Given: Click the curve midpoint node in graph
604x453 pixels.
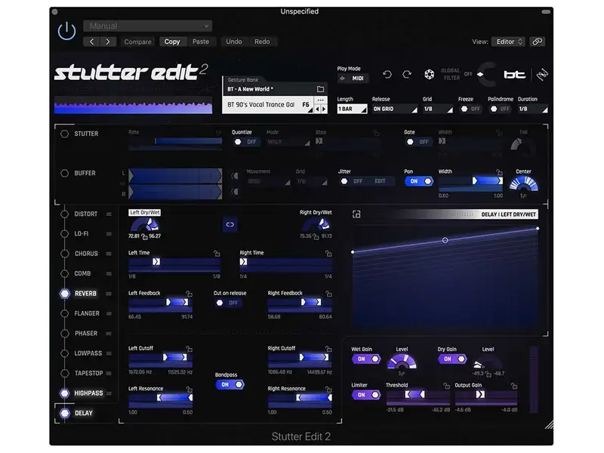Looking at the screenshot, I should (x=445, y=240).
